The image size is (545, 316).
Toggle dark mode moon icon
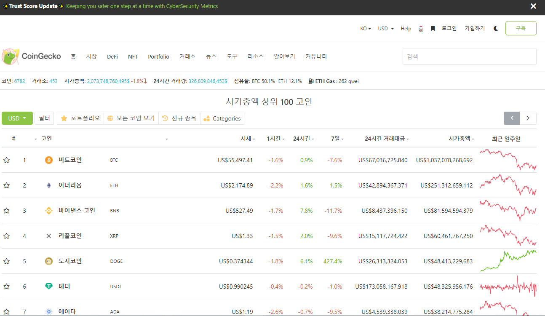pyautogui.click(x=496, y=29)
